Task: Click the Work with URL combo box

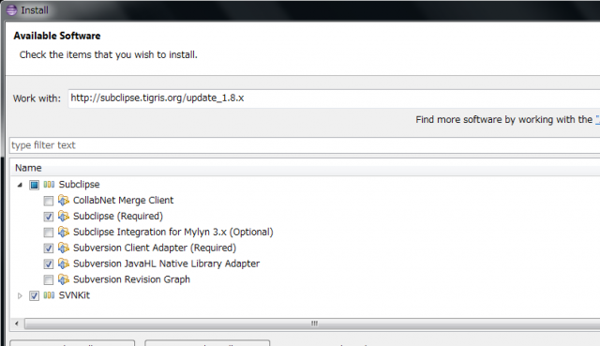Action: tap(334, 98)
